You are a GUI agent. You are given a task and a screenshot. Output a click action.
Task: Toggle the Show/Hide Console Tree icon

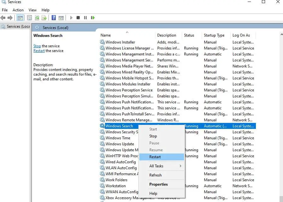click(20, 18)
